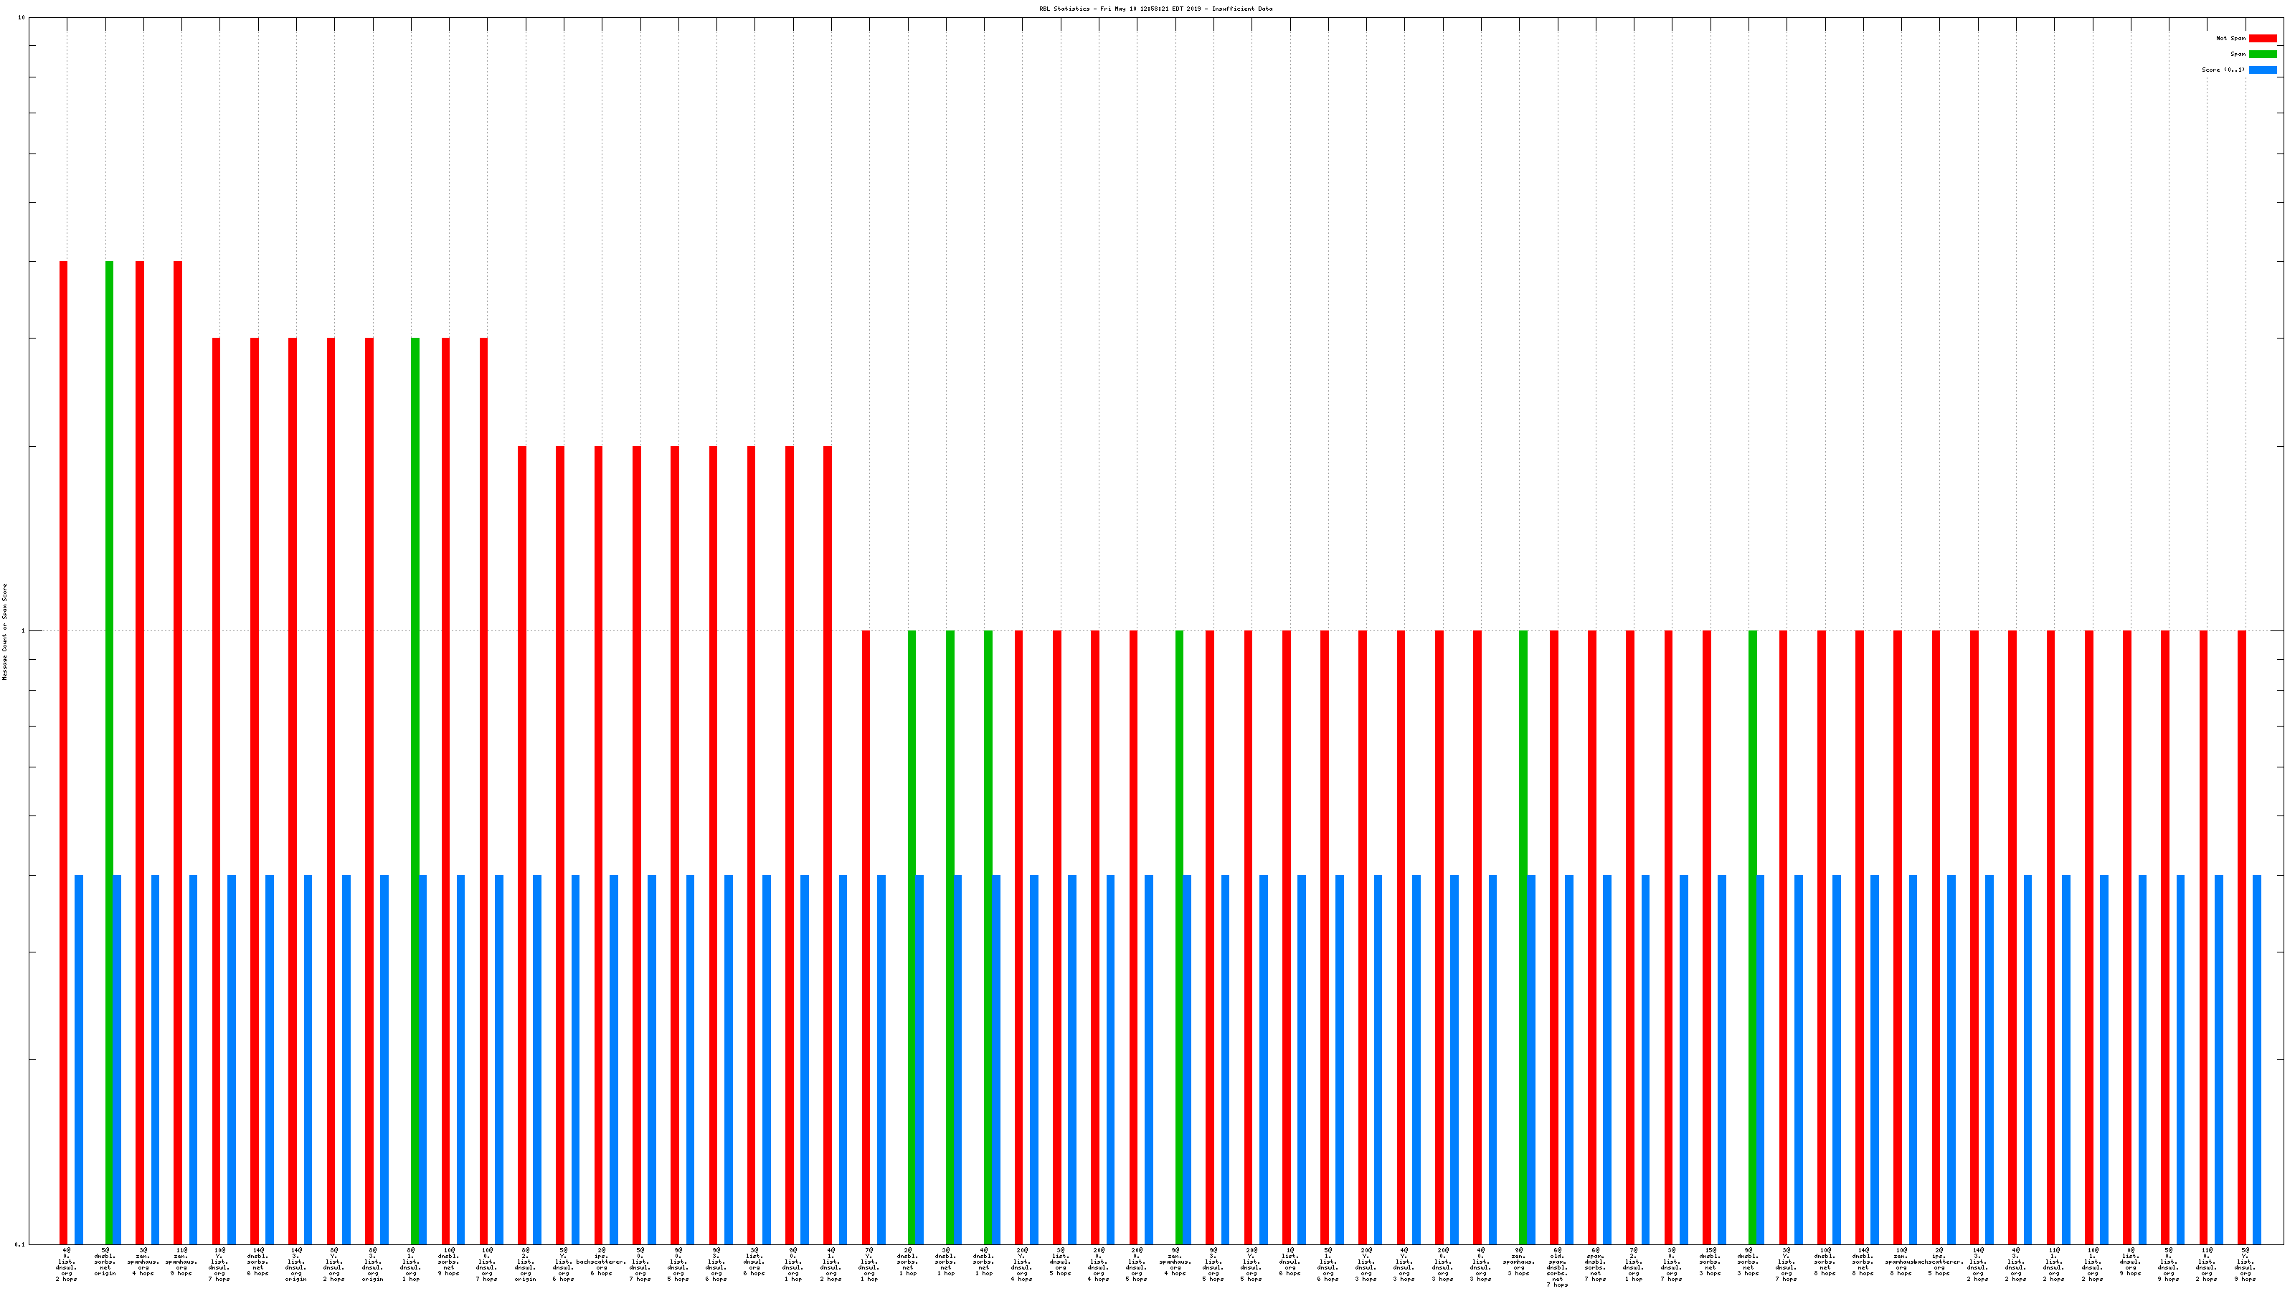Click the label 6@ old.spam.dnsbl.sorbs.net 7 hops

1557,1267
